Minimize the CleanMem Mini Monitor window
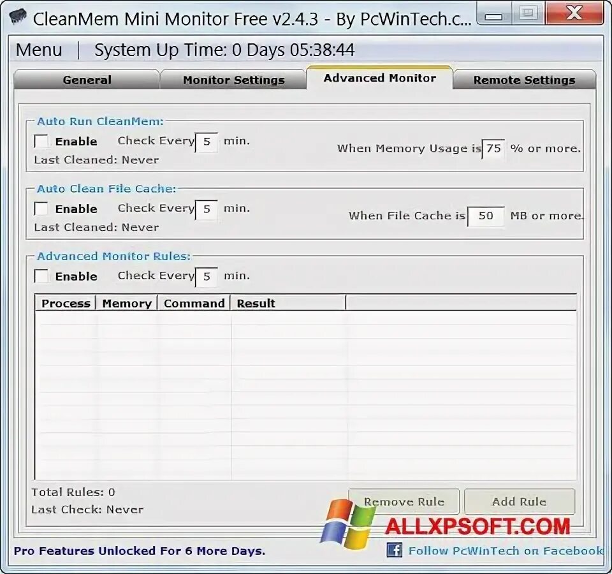The width and height of the screenshot is (612, 574). [493, 15]
